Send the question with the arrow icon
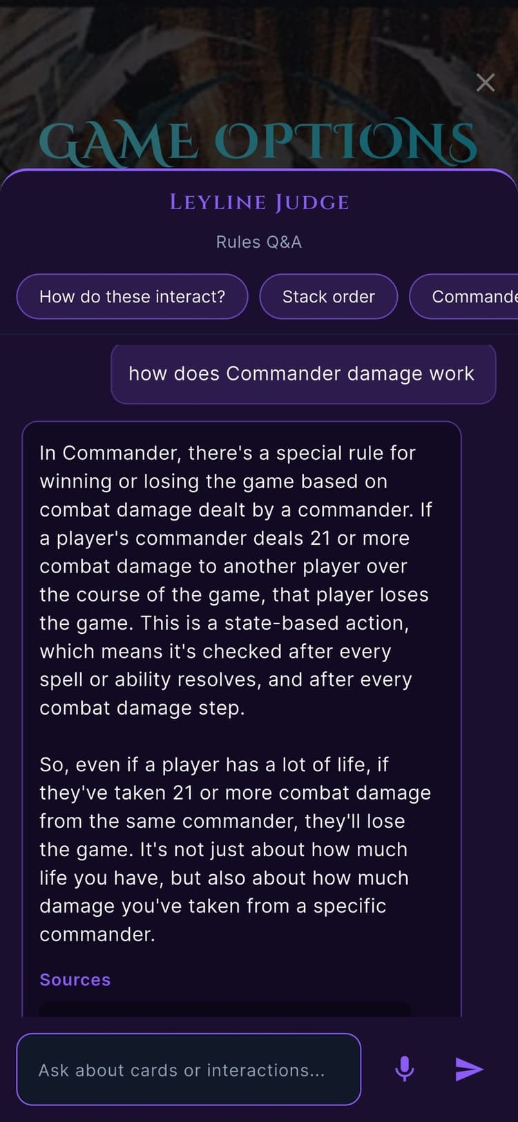The height and width of the screenshot is (1122, 518). pyautogui.click(x=470, y=1069)
